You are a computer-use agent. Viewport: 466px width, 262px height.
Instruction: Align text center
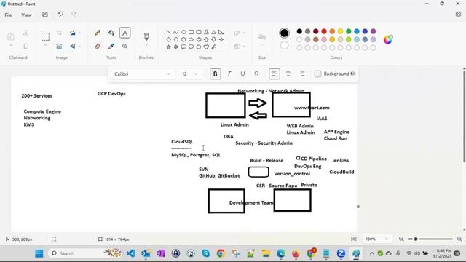(288, 74)
